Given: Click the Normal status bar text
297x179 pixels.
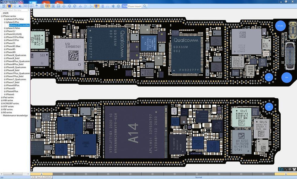Looking at the screenshot, I should (x=199, y=177).
